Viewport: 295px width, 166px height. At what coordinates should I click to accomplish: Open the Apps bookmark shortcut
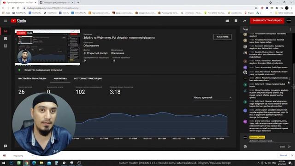(6, 13)
